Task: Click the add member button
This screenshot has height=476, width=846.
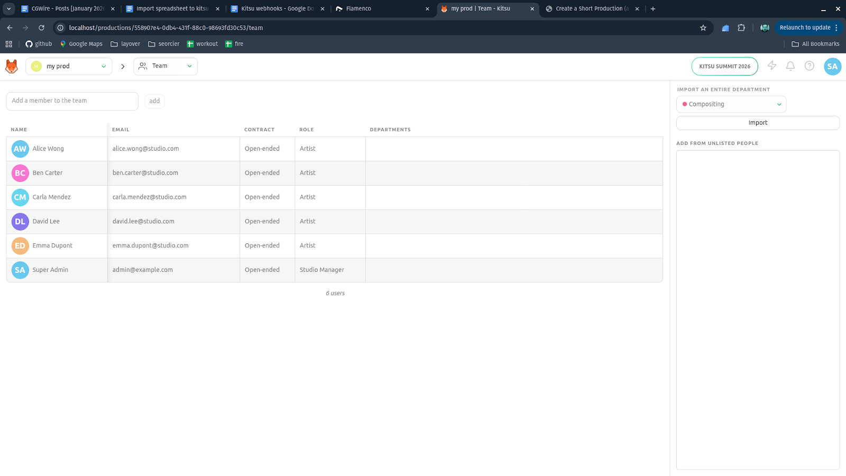Action: pyautogui.click(x=154, y=101)
